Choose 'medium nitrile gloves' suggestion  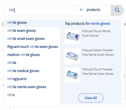[32, 55]
